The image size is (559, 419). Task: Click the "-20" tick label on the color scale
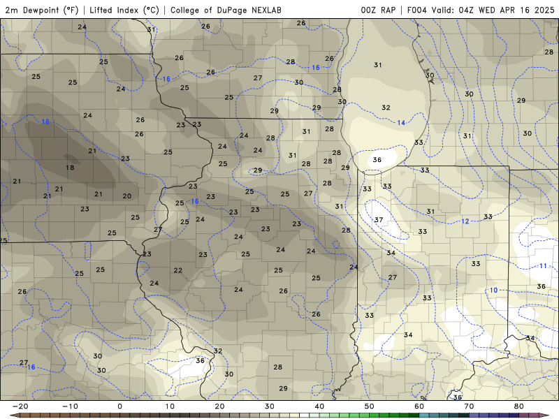[20, 406]
